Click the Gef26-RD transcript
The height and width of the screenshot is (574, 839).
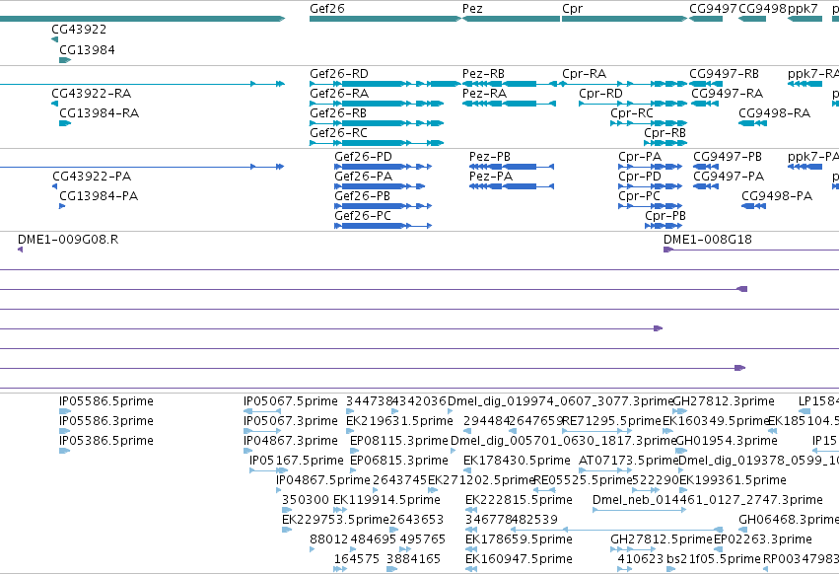(x=385, y=84)
